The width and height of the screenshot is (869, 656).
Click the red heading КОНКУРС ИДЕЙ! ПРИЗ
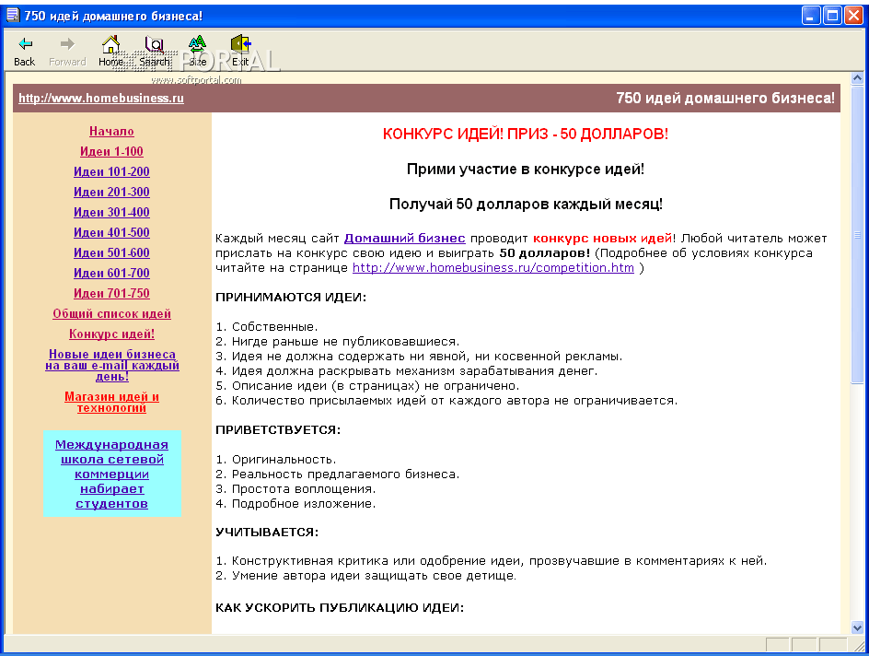[526, 135]
